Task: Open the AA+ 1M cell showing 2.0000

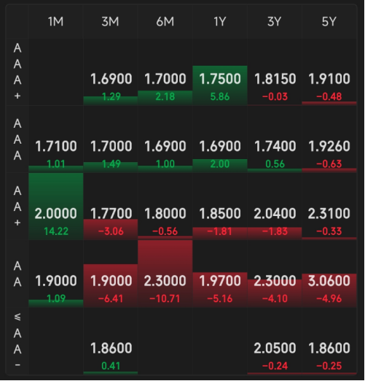Action: point(56,207)
